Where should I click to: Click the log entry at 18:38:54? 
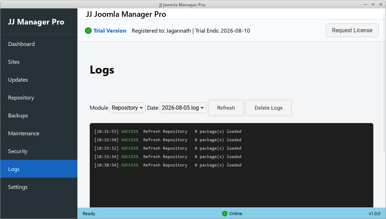click(168, 165)
